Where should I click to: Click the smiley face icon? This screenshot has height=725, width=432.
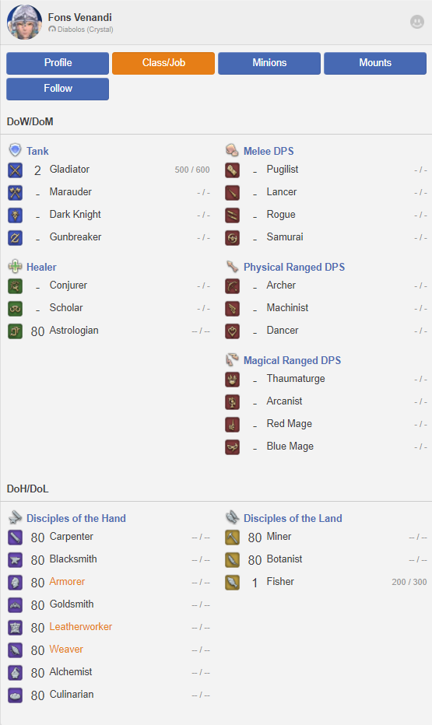tap(417, 22)
